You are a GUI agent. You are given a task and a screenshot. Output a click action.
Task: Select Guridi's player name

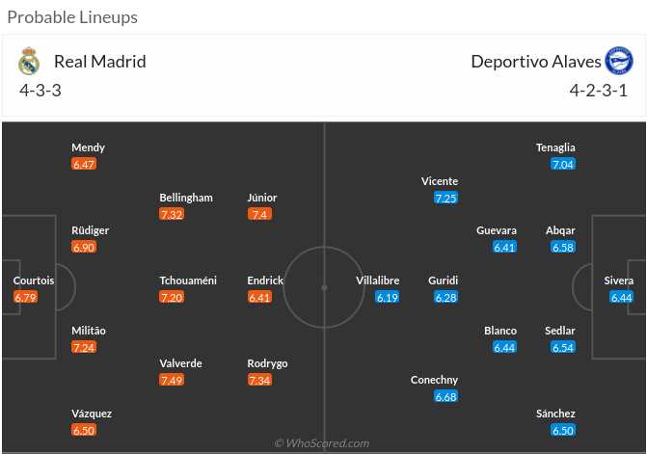tap(444, 280)
